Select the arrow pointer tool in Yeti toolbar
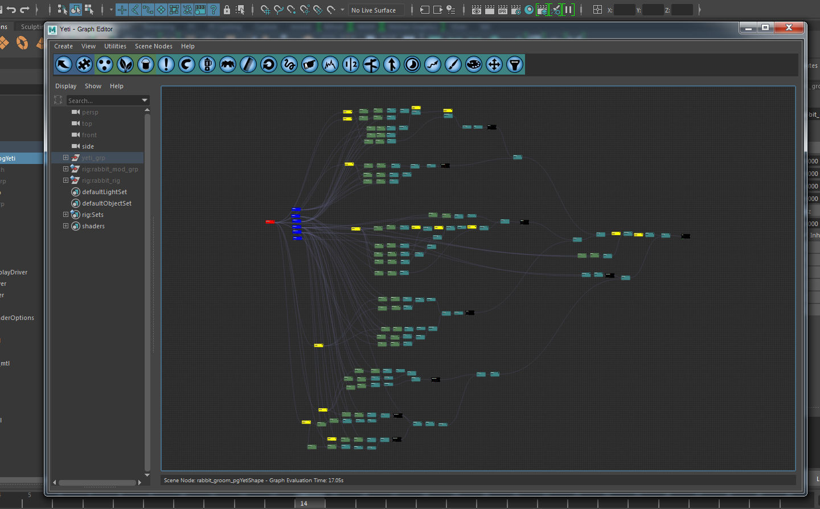This screenshot has height=509, width=820. (x=64, y=64)
